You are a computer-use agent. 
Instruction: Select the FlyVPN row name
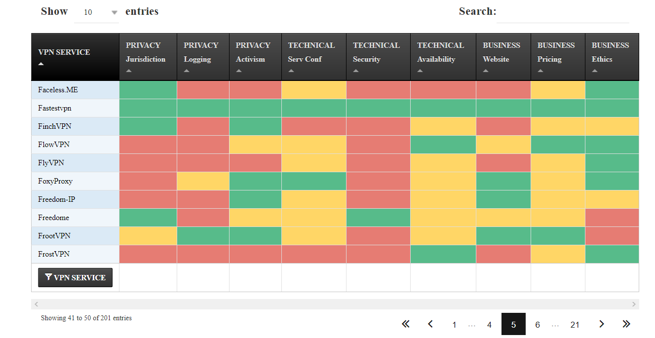coord(51,163)
